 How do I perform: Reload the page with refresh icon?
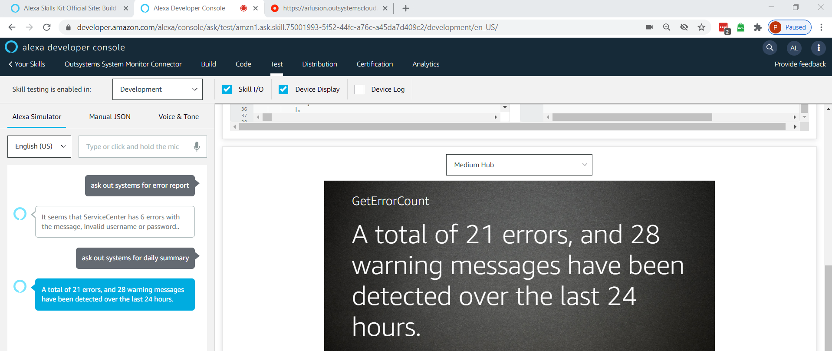point(47,27)
